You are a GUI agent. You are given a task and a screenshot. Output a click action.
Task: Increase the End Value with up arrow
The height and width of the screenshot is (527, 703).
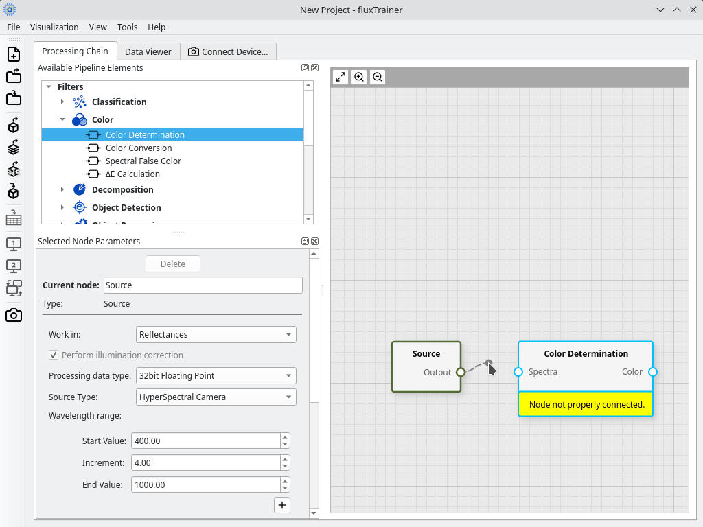(x=285, y=481)
